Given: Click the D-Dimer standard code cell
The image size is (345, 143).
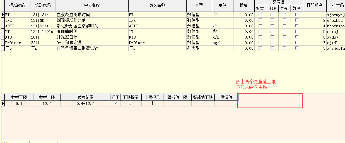Looking at the screenshot, I should tap(17, 42).
